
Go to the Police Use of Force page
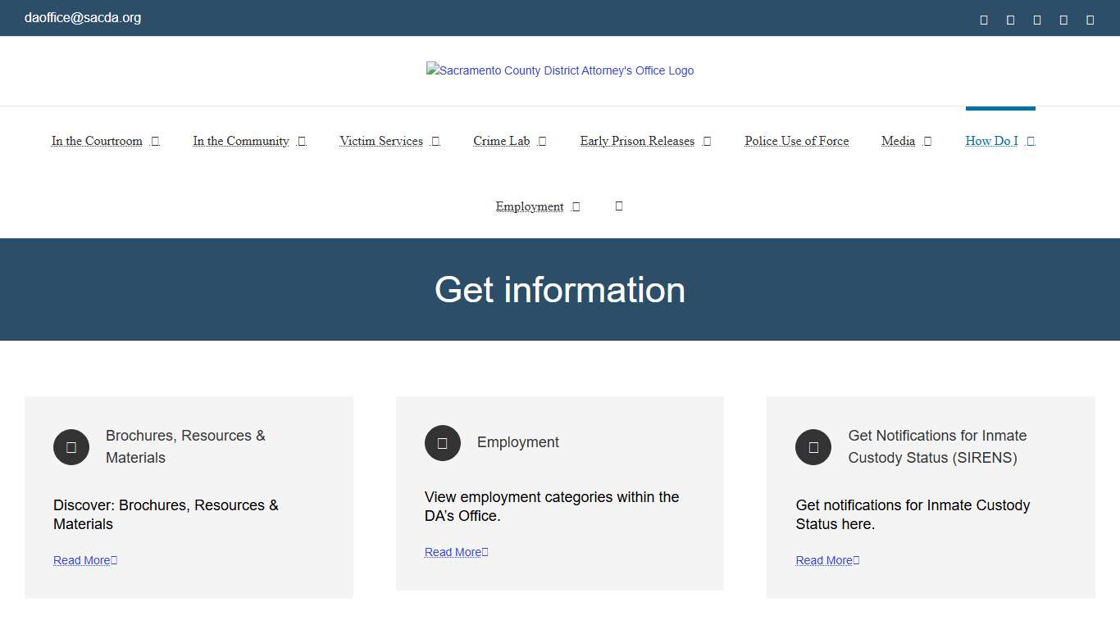796,141
